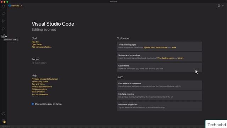This screenshot has height=128, width=227.
Task: Open Printable keyboard cheatsheet link
Action: pos(45,79)
